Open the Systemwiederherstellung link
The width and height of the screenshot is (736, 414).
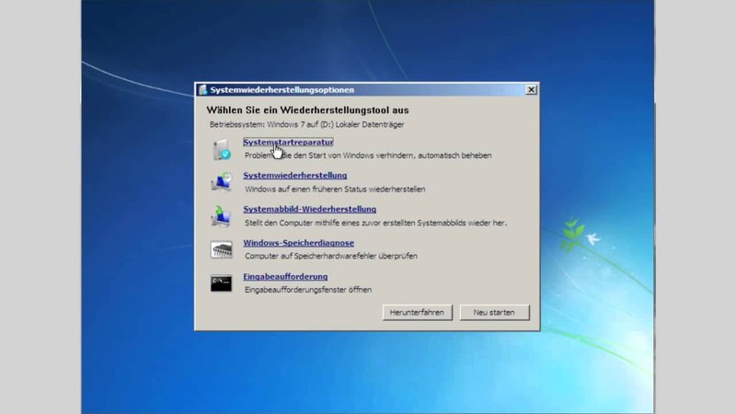click(294, 175)
